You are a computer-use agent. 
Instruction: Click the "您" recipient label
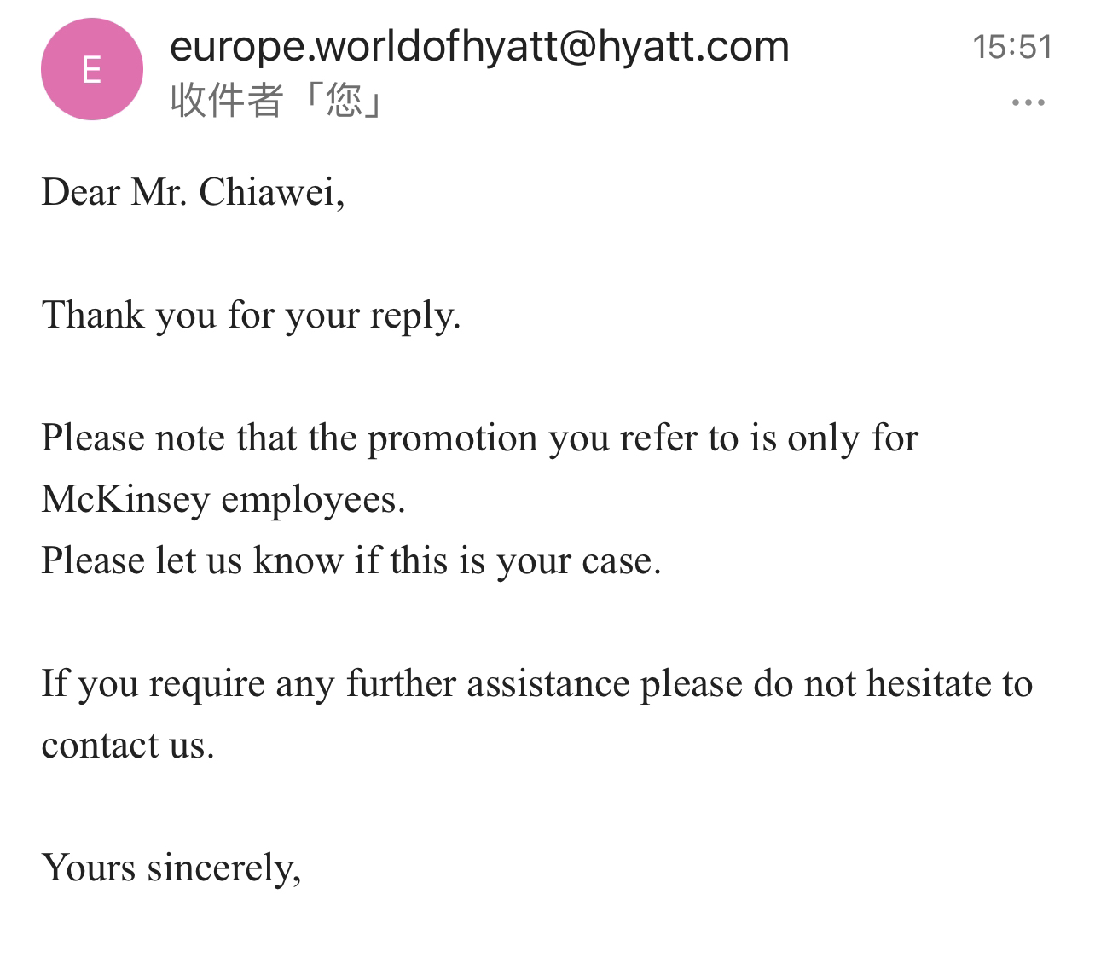(344, 101)
